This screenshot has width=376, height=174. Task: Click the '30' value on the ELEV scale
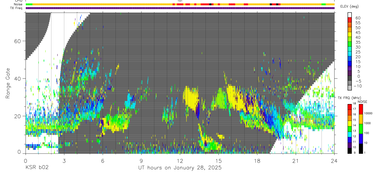(x=358, y=47)
